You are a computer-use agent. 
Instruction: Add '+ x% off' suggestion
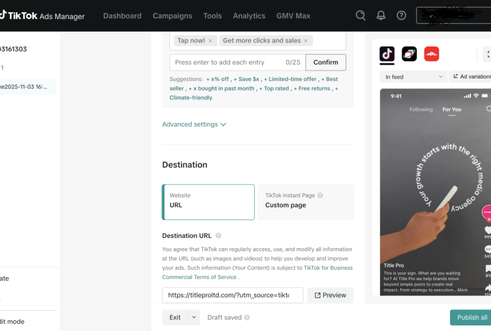217,79
